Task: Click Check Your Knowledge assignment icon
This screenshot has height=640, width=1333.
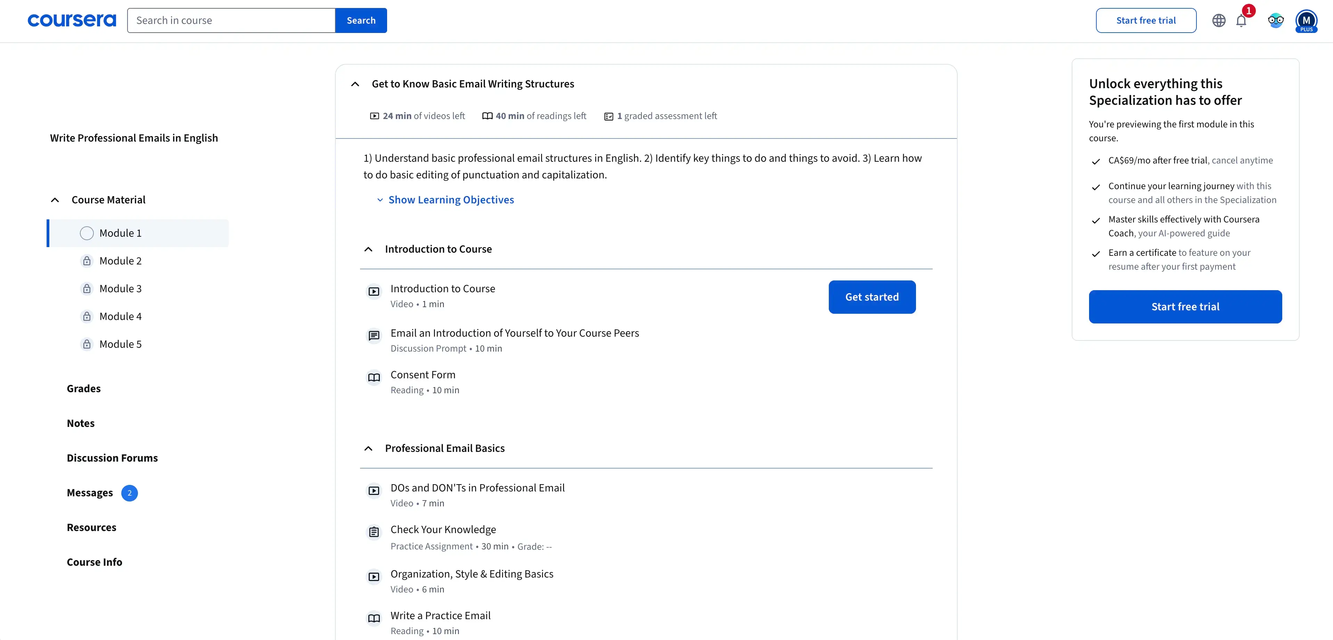Action: coord(374,532)
